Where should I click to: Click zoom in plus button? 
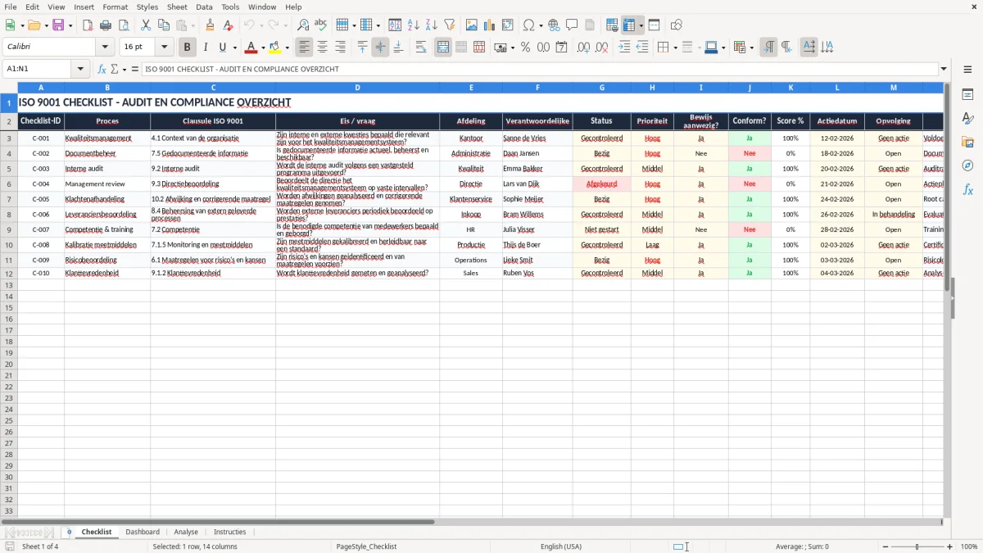[950, 546]
